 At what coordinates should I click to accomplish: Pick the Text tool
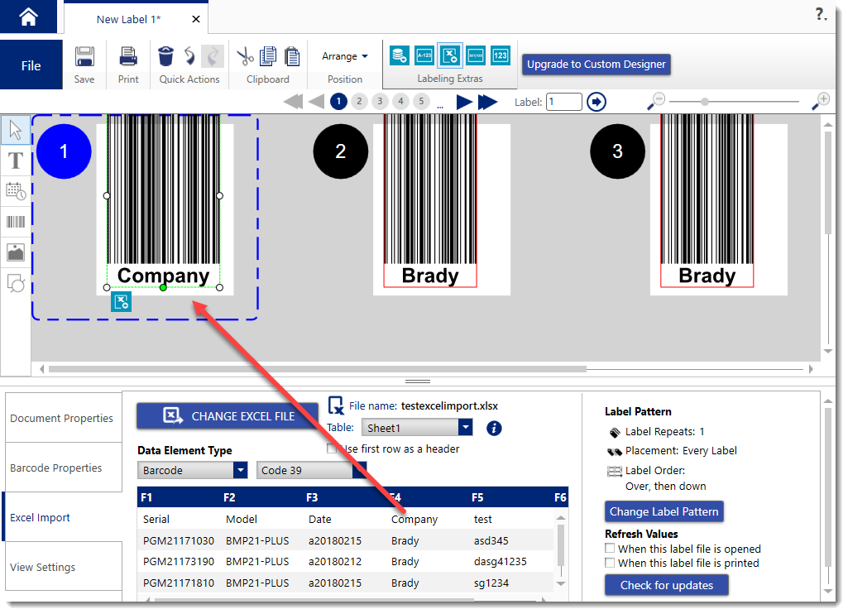coord(16,161)
